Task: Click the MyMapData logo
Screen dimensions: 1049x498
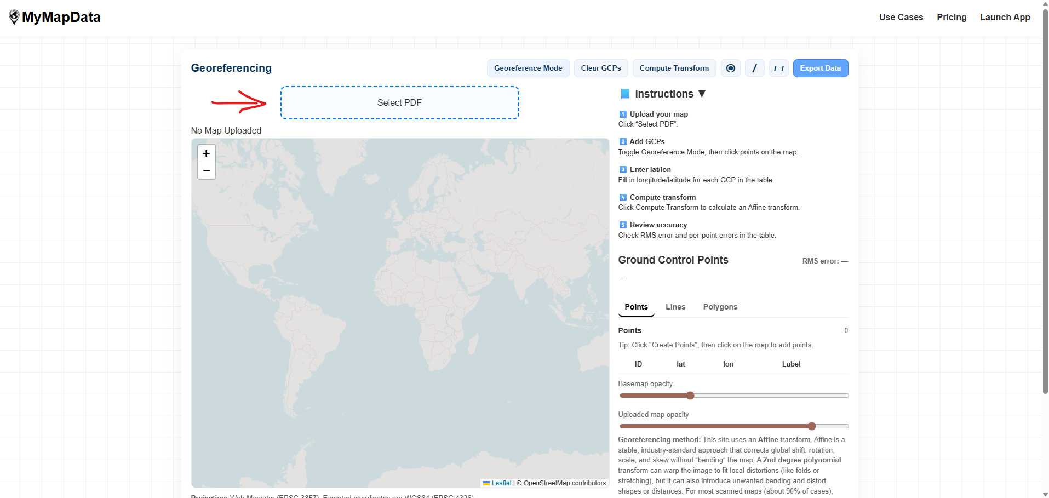Action: coord(54,17)
